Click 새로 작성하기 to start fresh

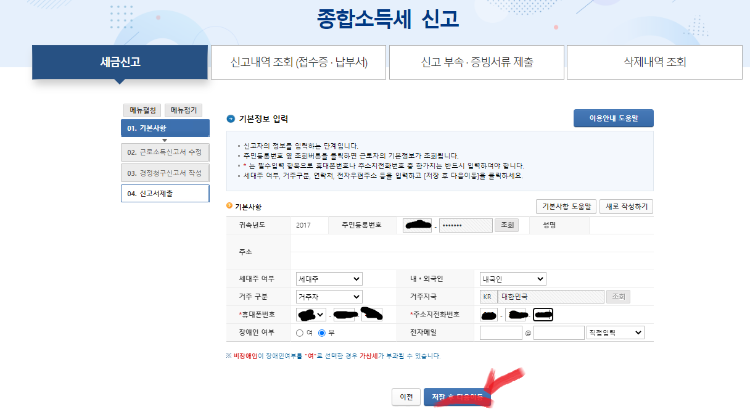(627, 206)
